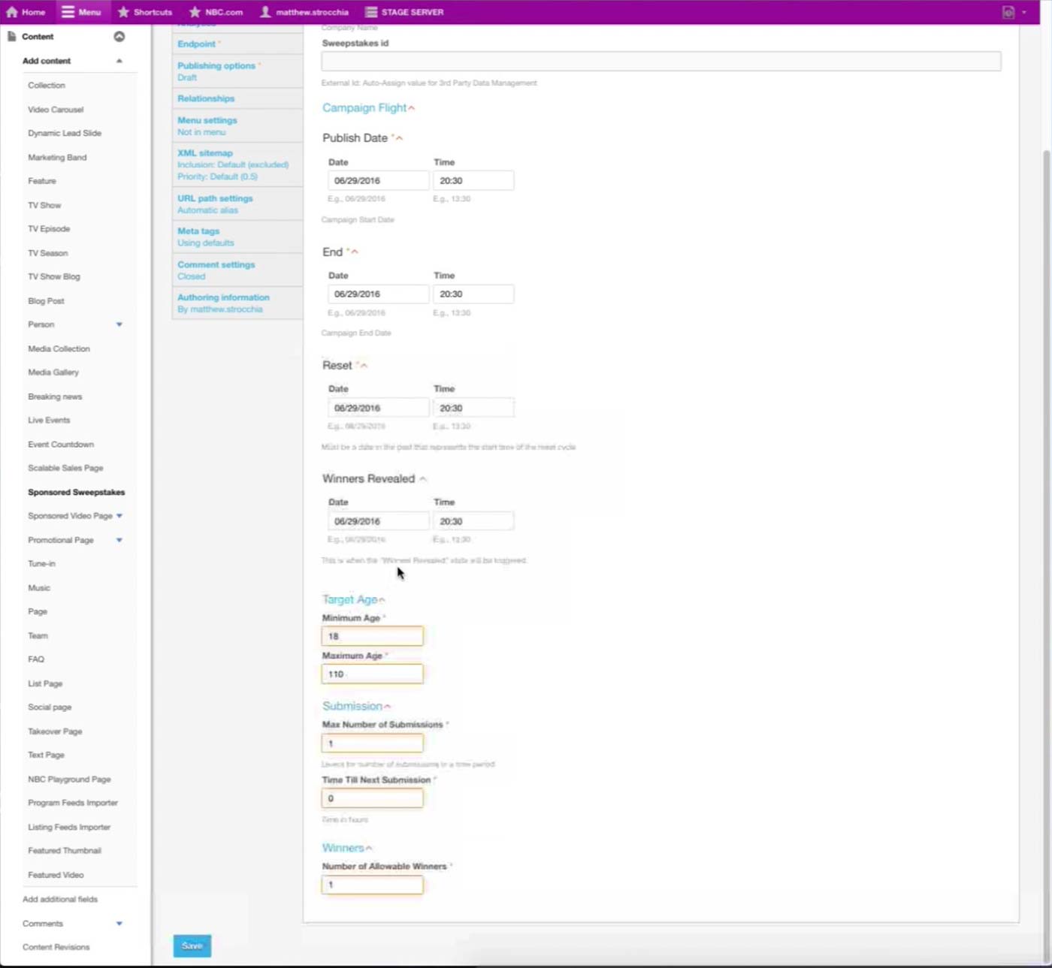The image size is (1052, 968).
Task: Collapse the Add content section
Action: (119, 61)
